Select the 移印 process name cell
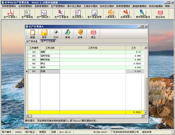 pyautogui.click(x=50, y=67)
